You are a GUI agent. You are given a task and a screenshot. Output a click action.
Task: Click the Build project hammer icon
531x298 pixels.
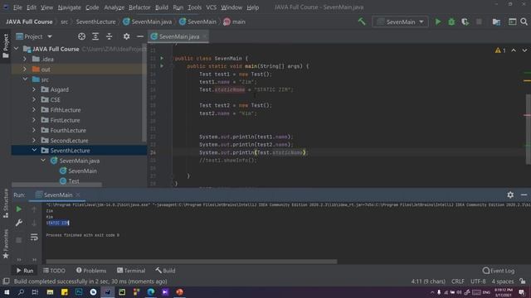coord(362,22)
